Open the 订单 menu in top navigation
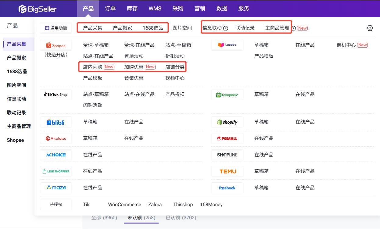Image resolution: width=380 pixels, height=229 pixels. tap(110, 9)
